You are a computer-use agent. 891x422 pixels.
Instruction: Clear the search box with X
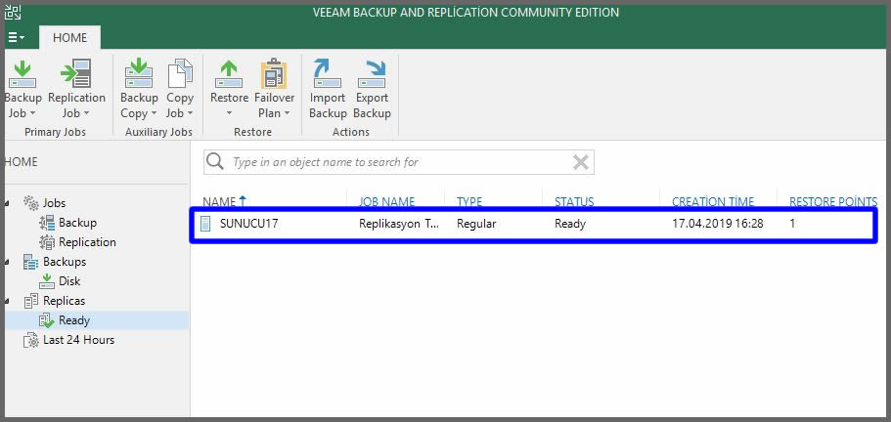pos(580,162)
